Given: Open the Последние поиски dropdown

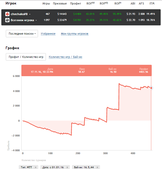Looking at the screenshot, I should coord(22,34).
